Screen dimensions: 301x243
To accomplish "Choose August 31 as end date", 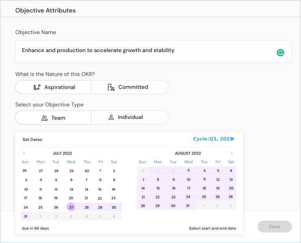I will pyautogui.click(x=188, y=205).
